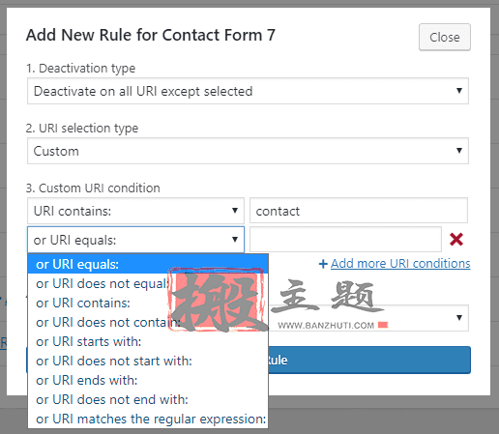Click 'Add more URI conditions' link

click(x=400, y=264)
